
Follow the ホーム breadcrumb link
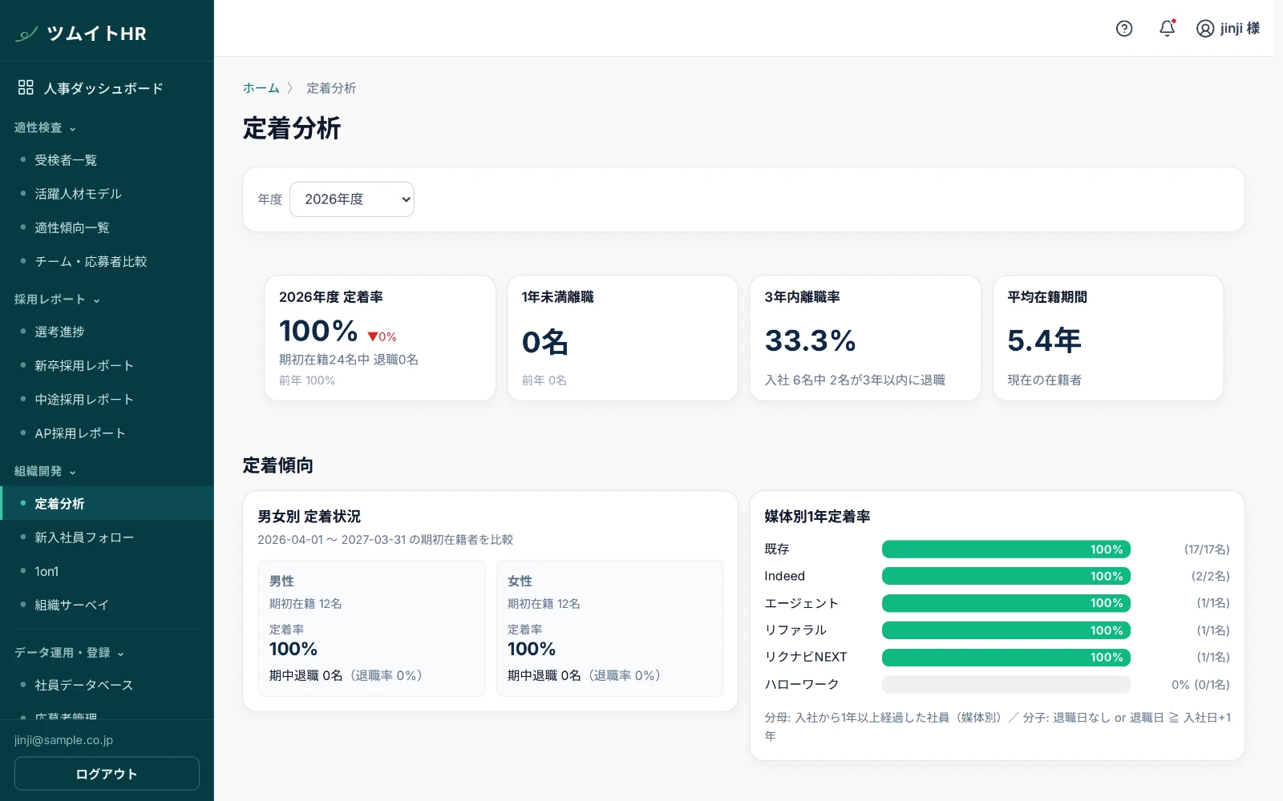pos(261,88)
